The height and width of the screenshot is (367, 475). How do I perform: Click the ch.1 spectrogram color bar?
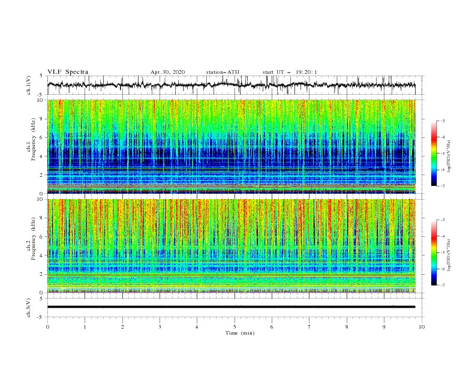[434, 154]
